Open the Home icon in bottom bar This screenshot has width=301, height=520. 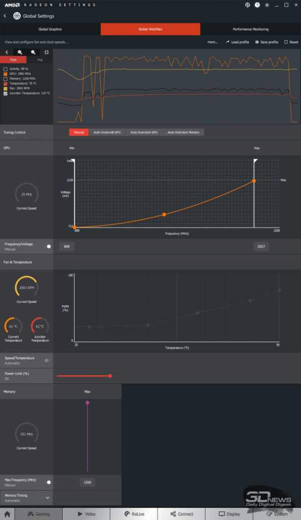[8, 514]
